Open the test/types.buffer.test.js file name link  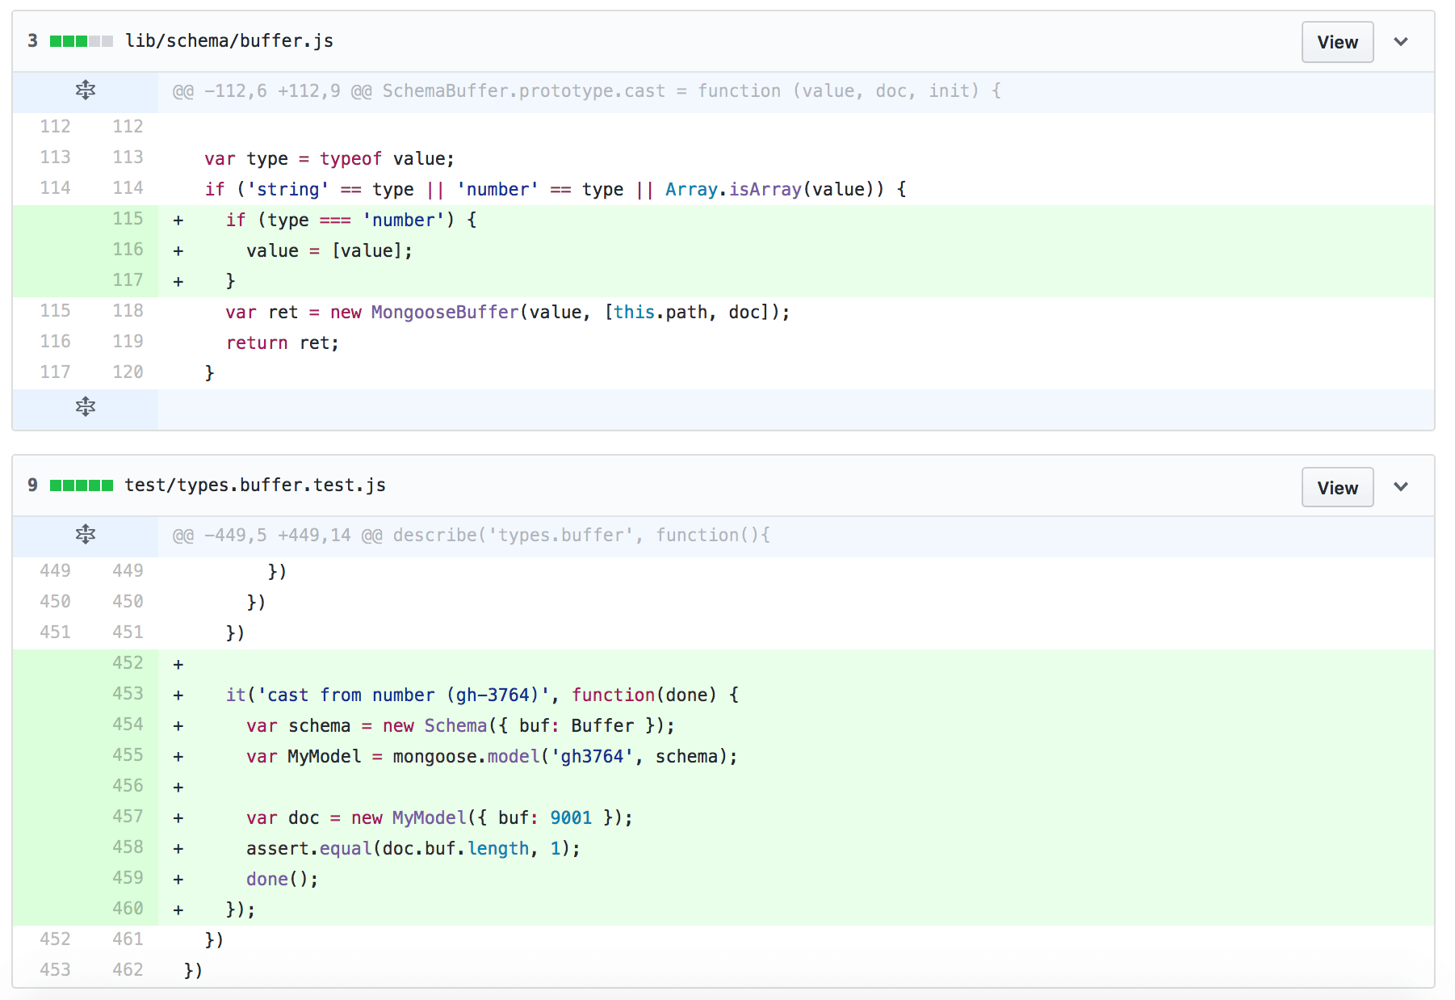coord(255,485)
